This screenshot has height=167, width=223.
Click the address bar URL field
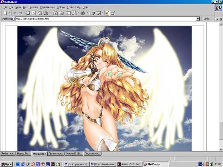tap(106, 19)
